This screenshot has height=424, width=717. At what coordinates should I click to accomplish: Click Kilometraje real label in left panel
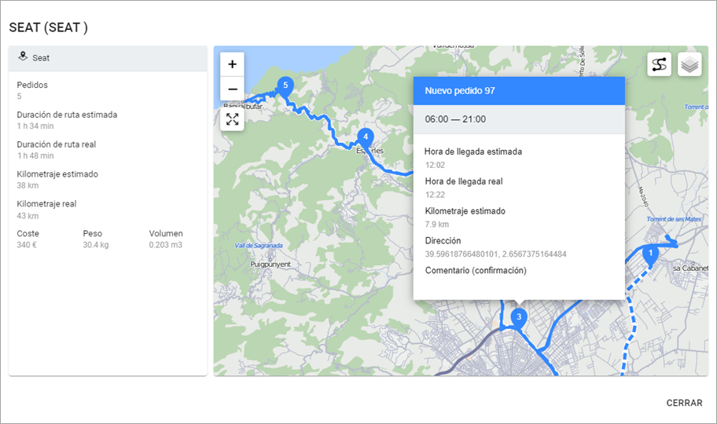46,204
